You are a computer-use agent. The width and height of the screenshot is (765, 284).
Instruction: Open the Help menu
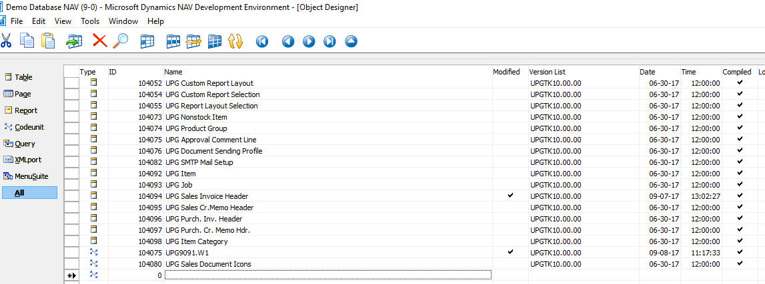[155, 21]
